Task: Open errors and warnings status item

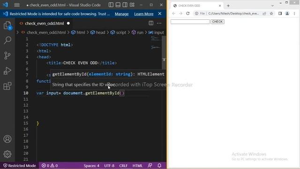Action: [50, 166]
